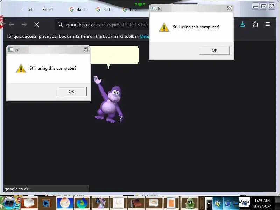
Task: Open the blue swirl browser taskbar icon
Action: pos(82,203)
